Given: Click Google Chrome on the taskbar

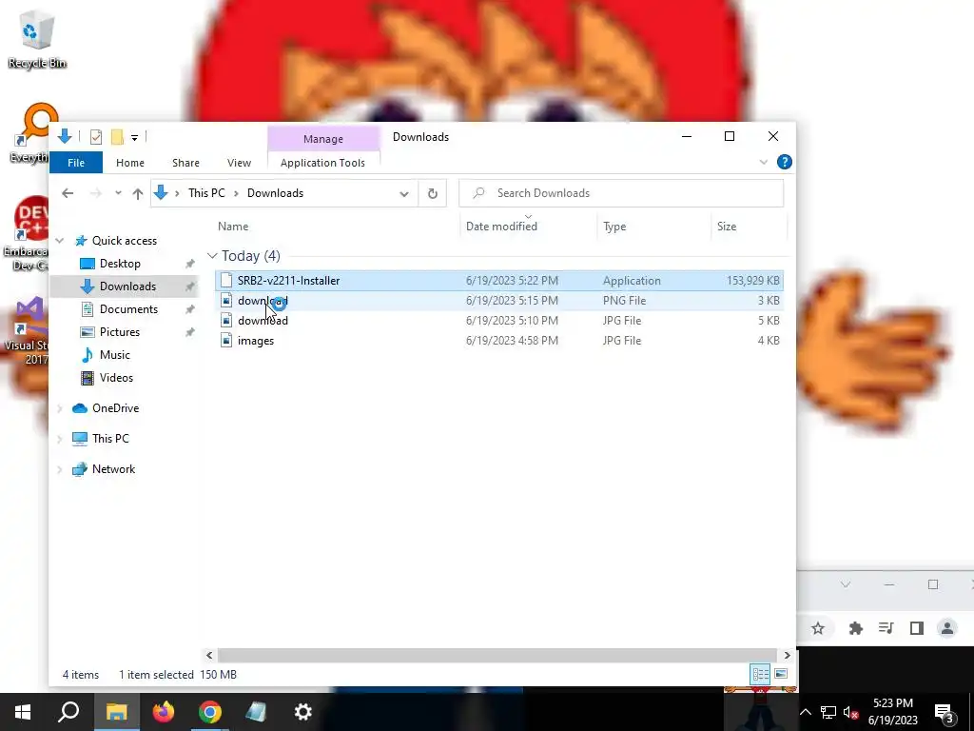Looking at the screenshot, I should 210,712.
